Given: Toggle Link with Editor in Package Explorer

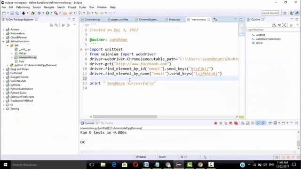Looking at the screenshot, I should (x=56, y=25).
